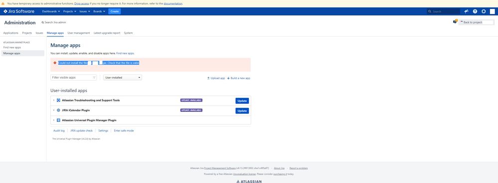
Task: Click the Drop access link
Action: tap(82, 3)
